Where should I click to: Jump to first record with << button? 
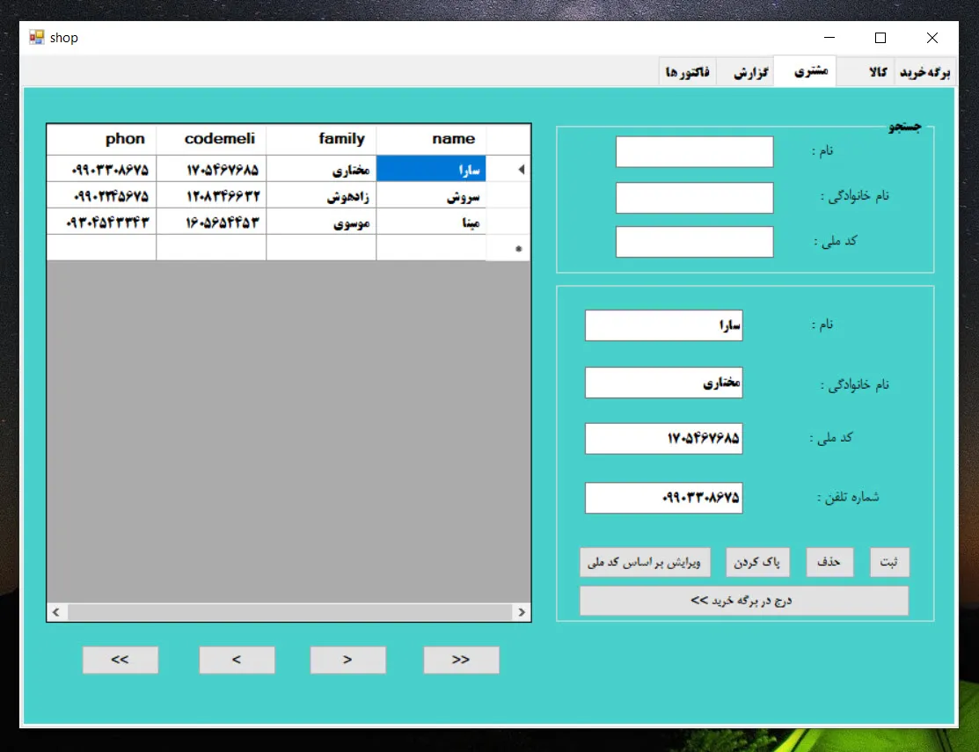pos(121,660)
